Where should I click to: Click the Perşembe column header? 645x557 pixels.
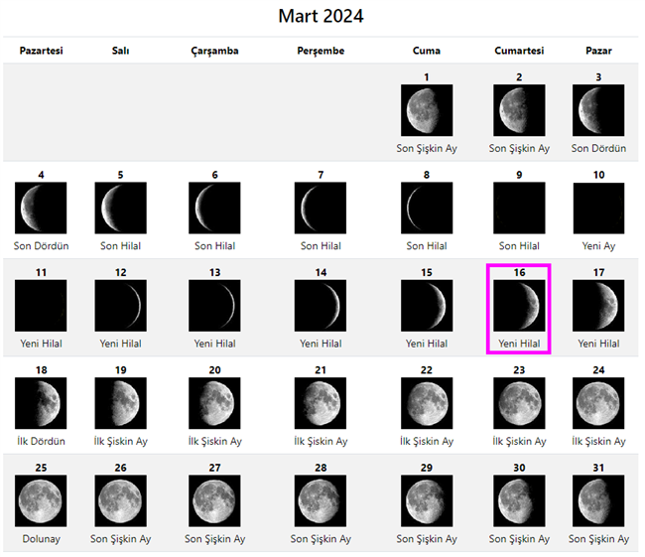[321, 51]
